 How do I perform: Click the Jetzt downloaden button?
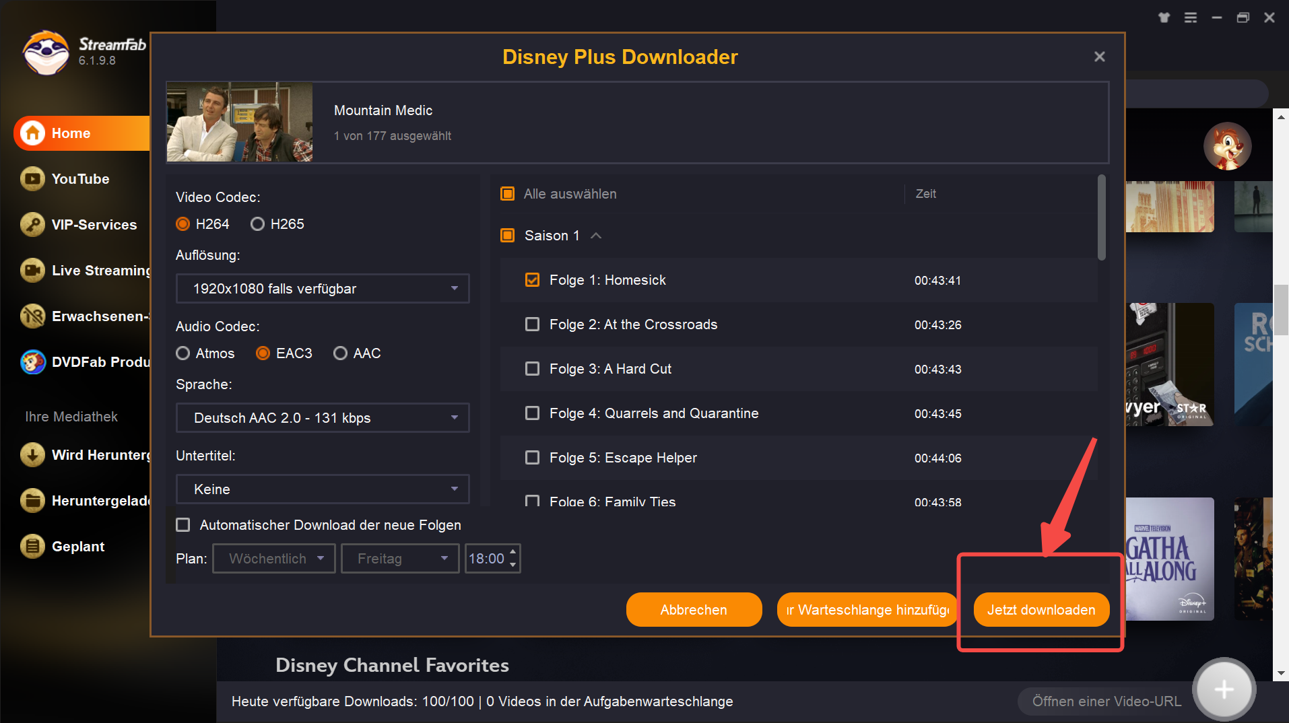pyautogui.click(x=1041, y=610)
